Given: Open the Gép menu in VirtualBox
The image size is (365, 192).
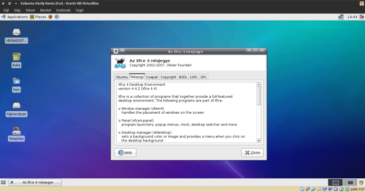Looking at the screenshot, I should pos(17,10).
